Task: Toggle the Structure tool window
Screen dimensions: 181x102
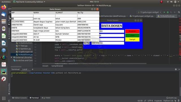Action: pyautogui.click(x=9, y=33)
